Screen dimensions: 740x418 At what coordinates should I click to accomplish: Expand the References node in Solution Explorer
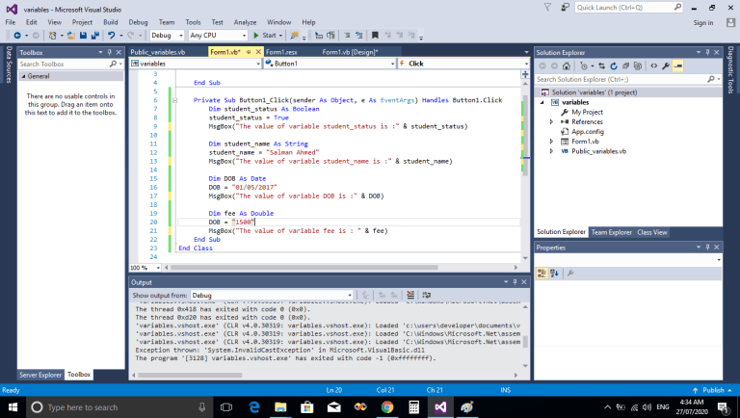point(551,121)
